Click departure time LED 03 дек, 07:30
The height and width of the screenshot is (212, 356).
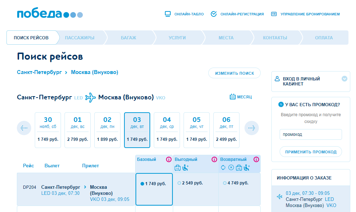click(60, 193)
